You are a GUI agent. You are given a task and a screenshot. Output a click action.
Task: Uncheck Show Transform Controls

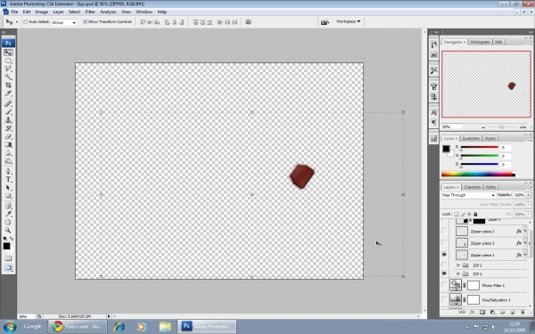(x=85, y=21)
